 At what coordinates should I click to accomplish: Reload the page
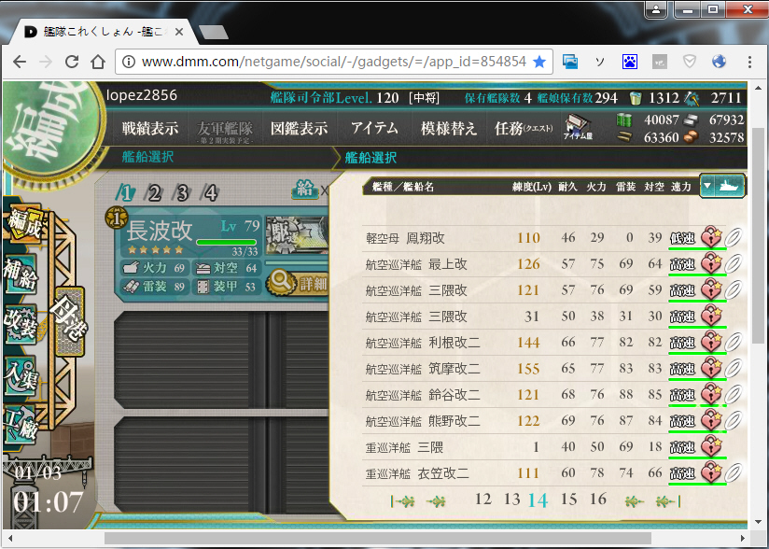(72, 62)
